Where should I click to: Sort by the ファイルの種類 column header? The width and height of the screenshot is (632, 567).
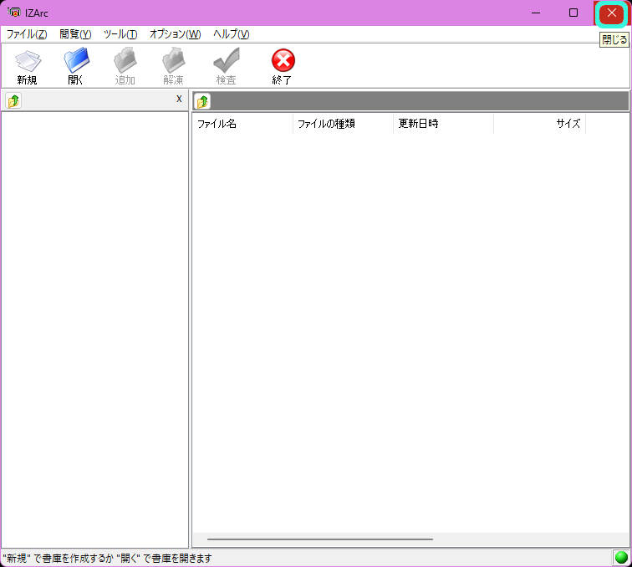(343, 124)
